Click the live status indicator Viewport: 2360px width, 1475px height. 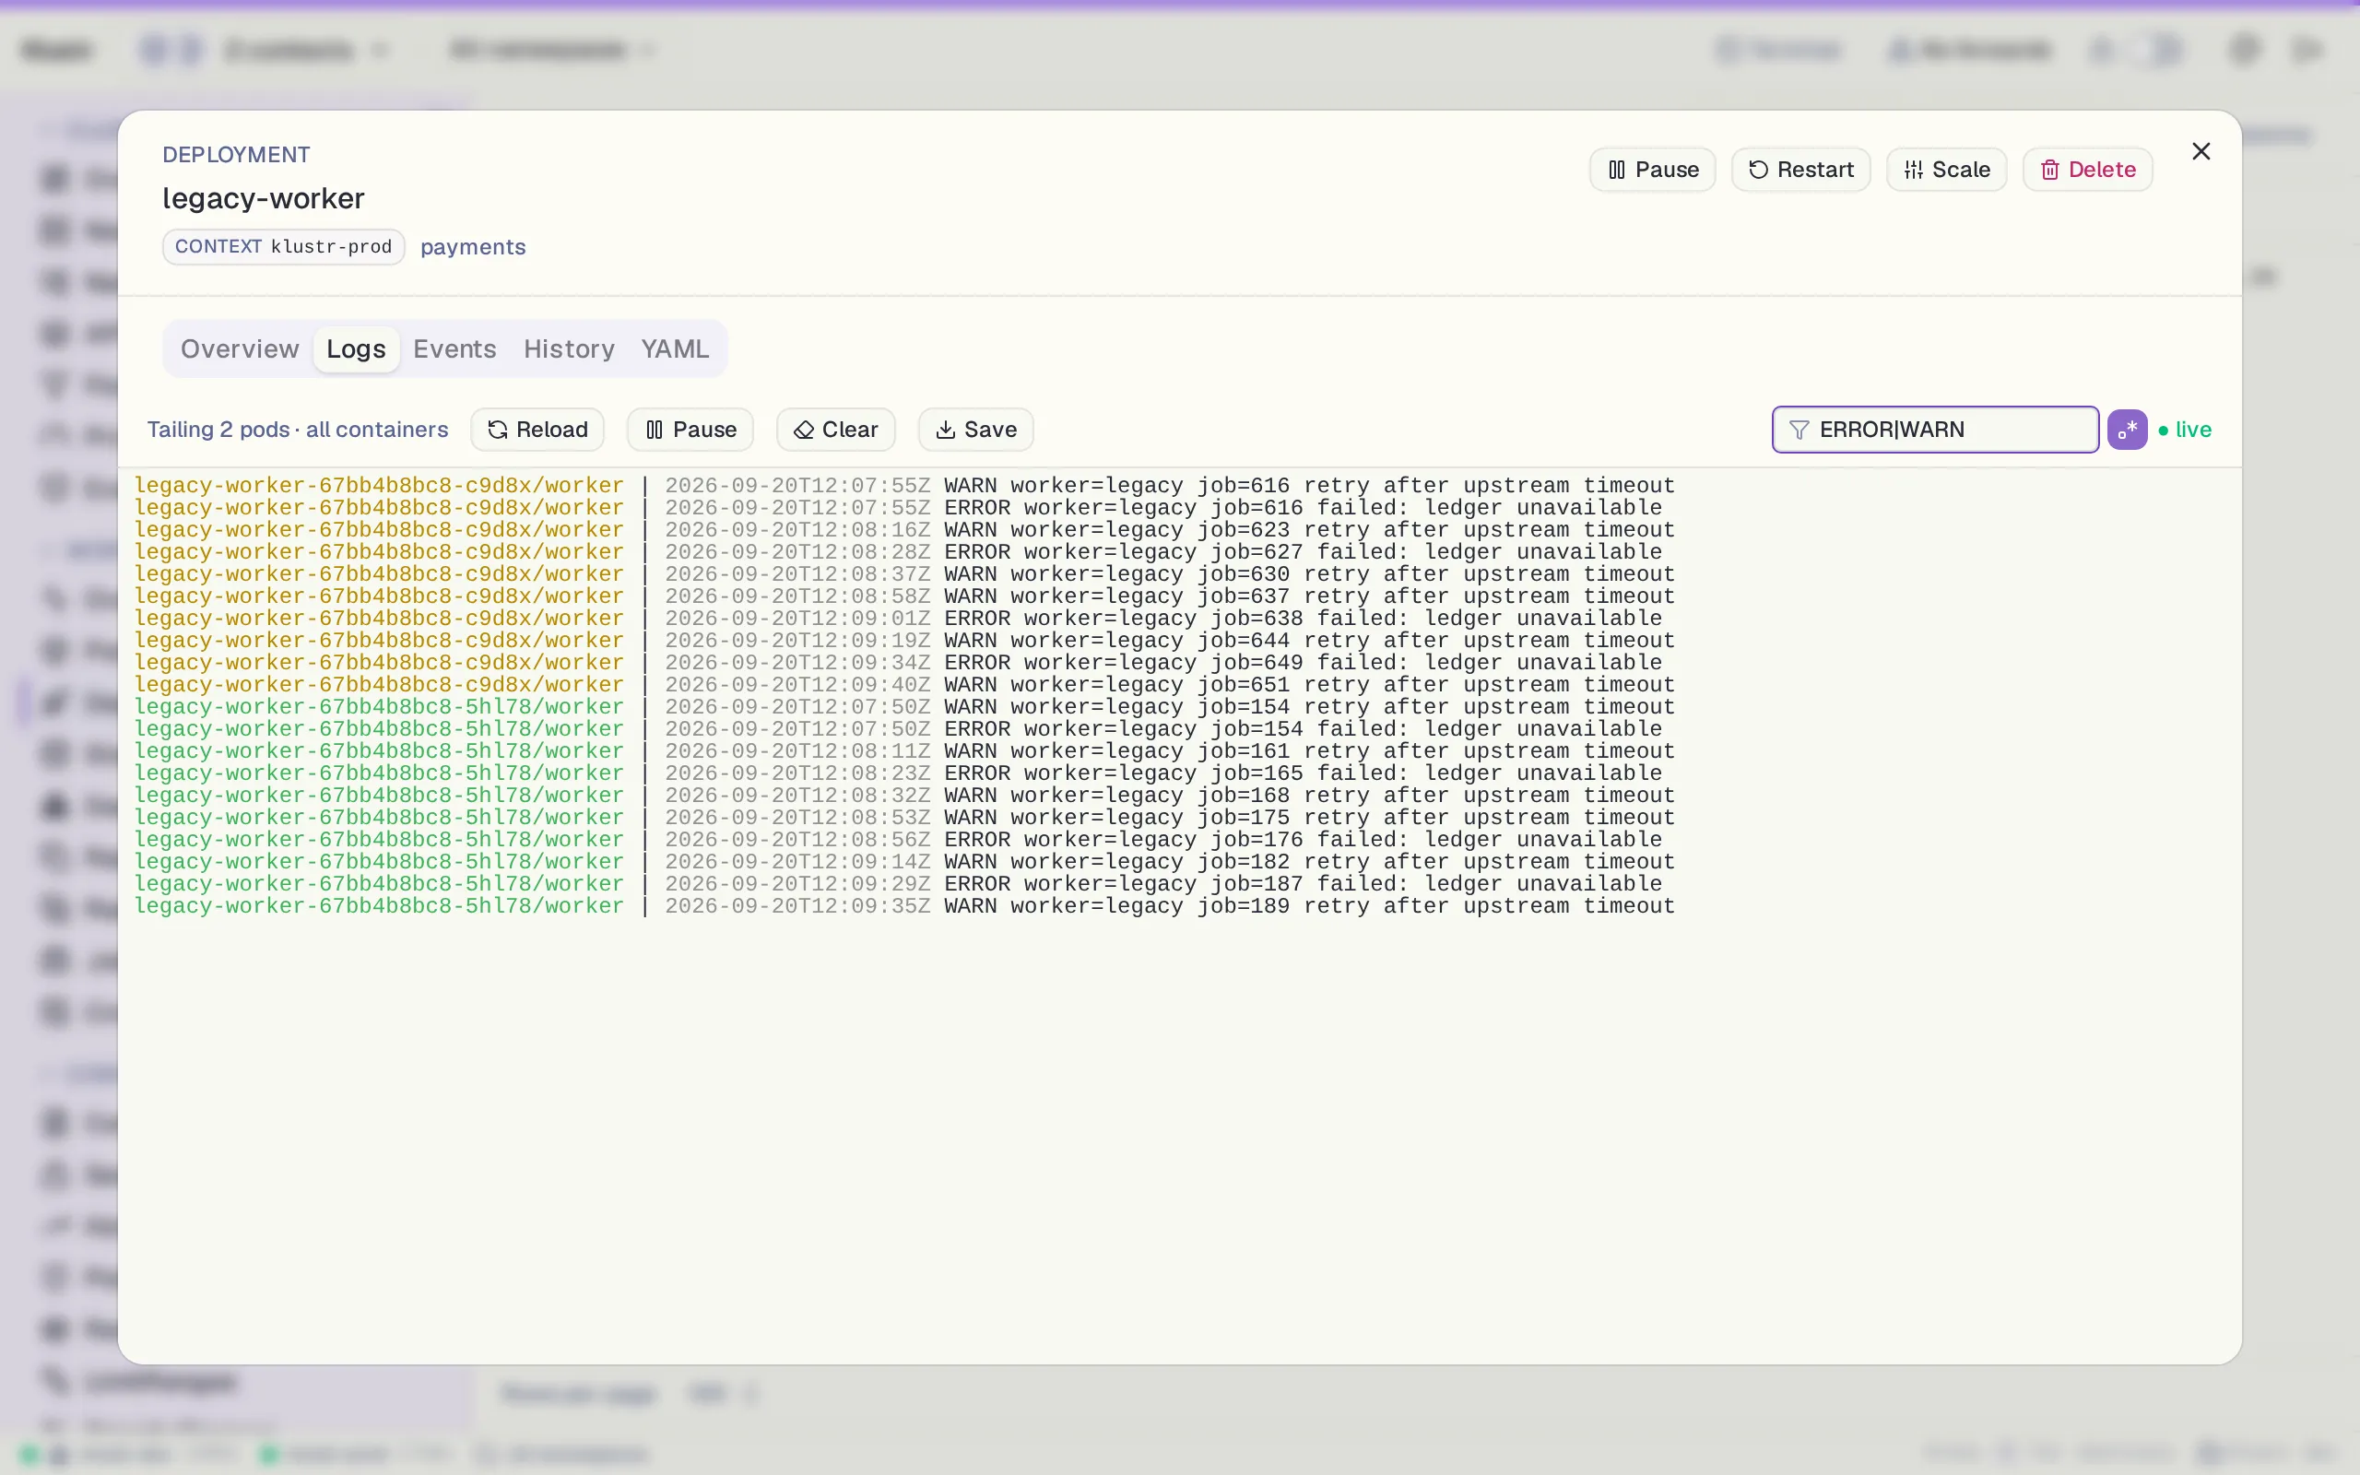(x=2186, y=430)
